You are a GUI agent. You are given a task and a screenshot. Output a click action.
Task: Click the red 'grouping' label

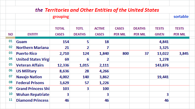61,16
